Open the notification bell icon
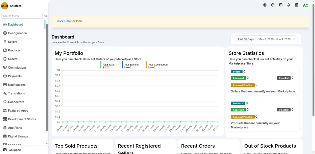Image resolution: width=315 pixels, height=154 pixels. pos(289,5)
